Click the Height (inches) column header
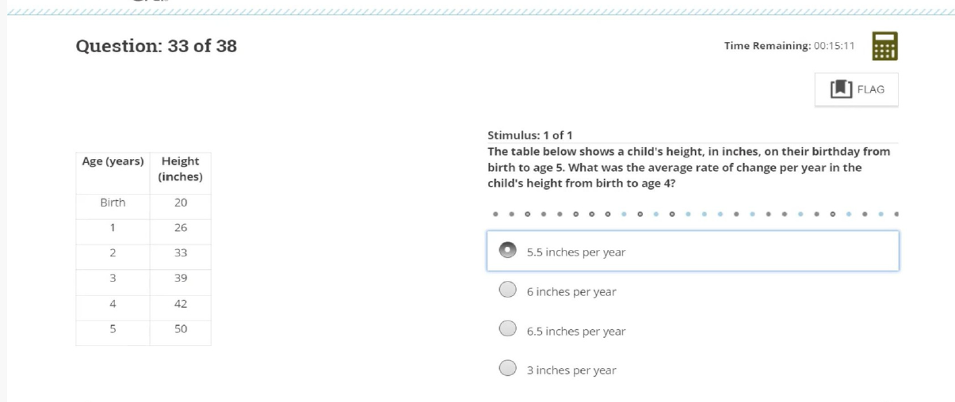This screenshot has width=955, height=402. click(x=181, y=169)
